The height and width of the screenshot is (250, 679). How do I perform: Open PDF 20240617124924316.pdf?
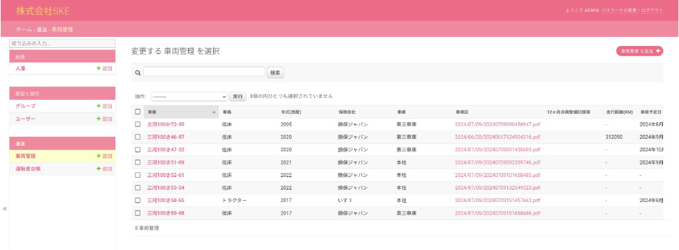point(498,137)
